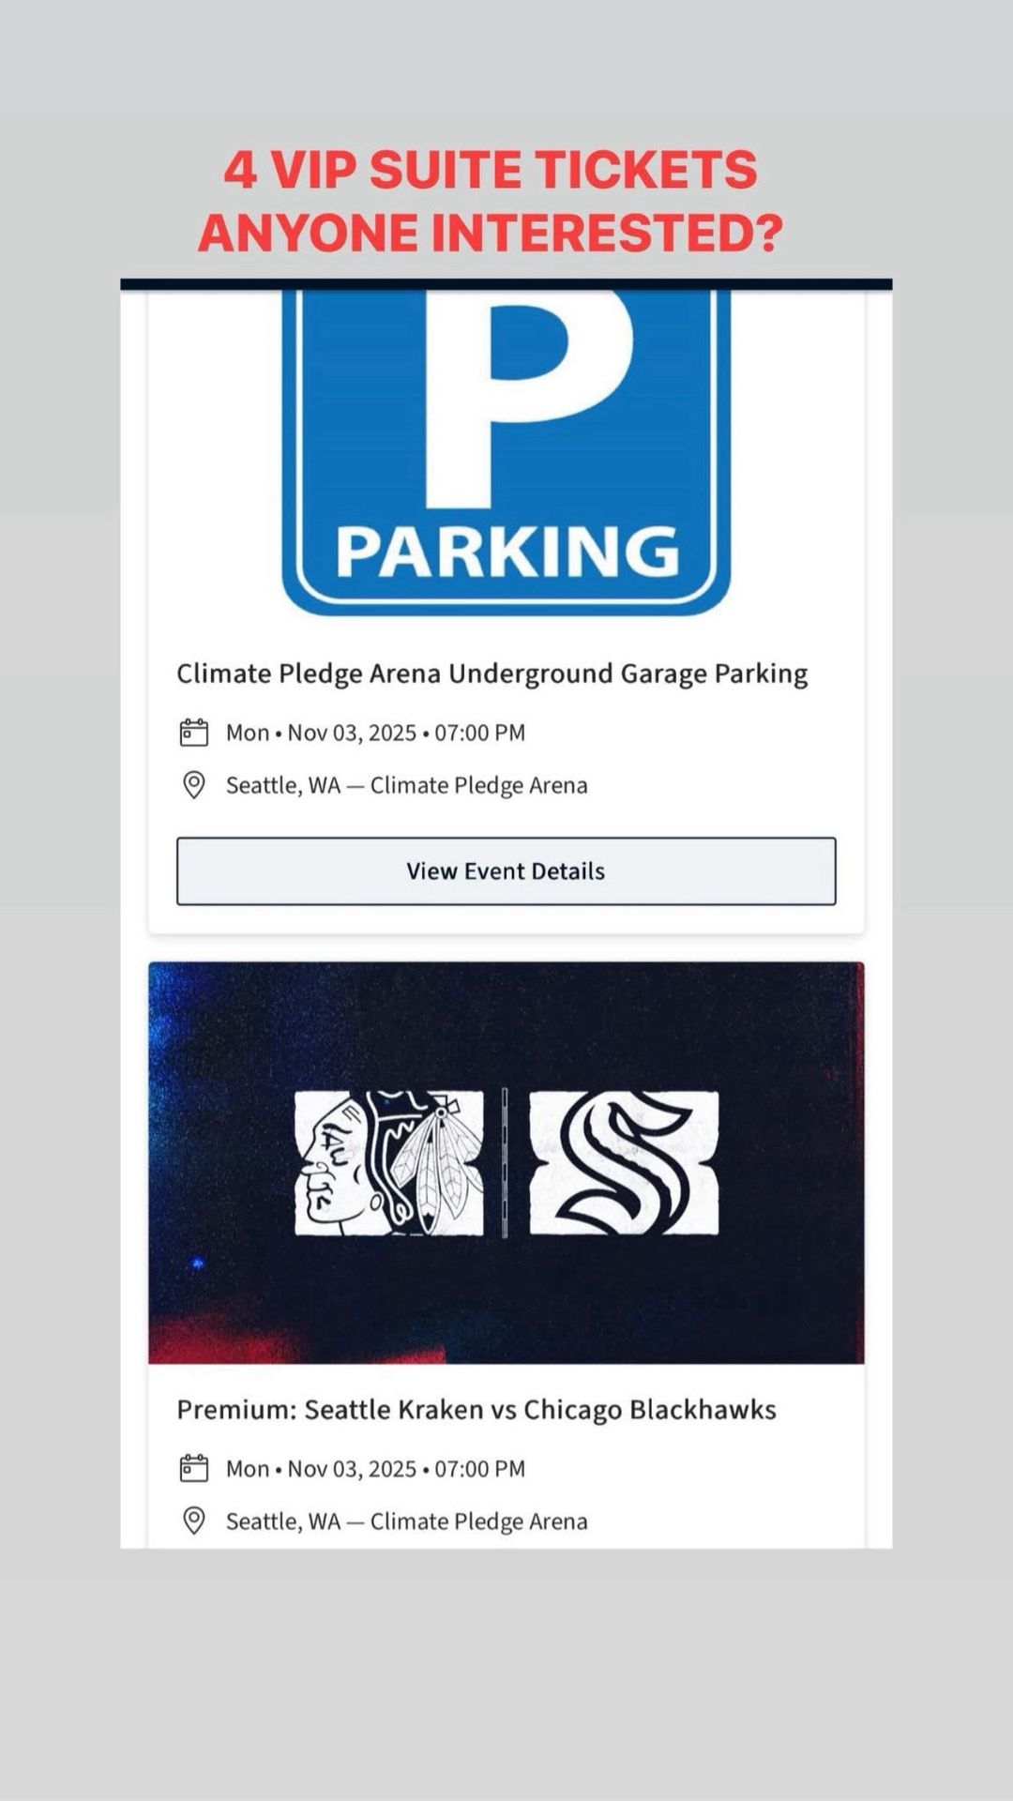This screenshot has width=1013, height=1801.
Task: Click the View Event Details button
Action: click(x=506, y=871)
